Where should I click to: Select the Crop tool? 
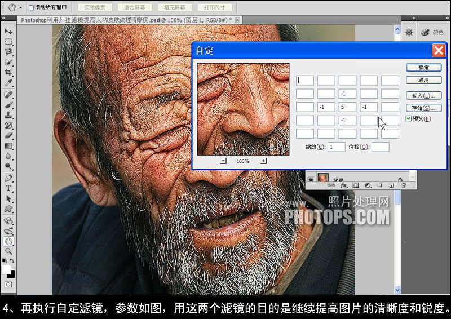8,72
